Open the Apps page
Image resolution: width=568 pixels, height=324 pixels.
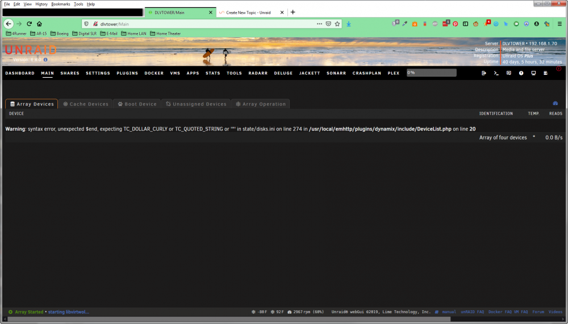tap(193, 73)
